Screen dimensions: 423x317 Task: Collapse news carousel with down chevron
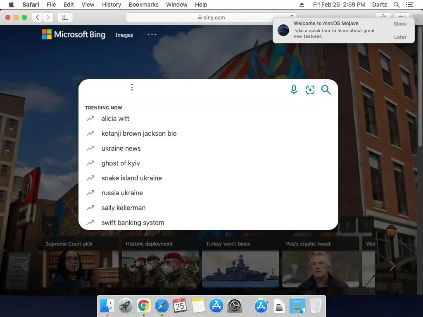pyautogui.click(x=50, y=225)
